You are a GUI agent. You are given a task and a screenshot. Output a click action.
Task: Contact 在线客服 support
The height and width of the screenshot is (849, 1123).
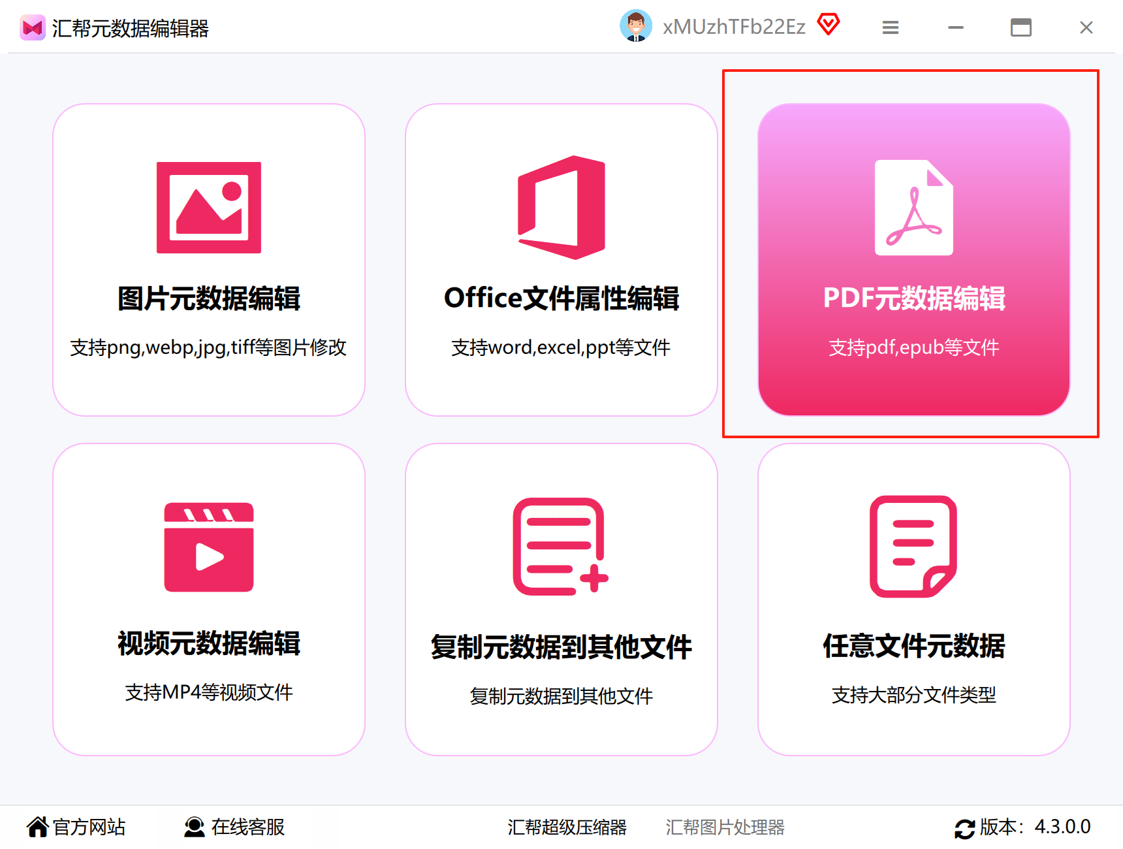[234, 827]
